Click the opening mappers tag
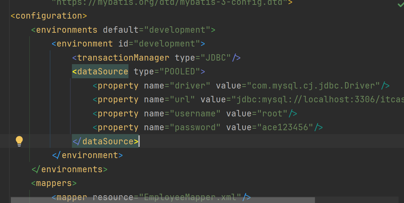This screenshot has height=203, width=404. click(54, 183)
